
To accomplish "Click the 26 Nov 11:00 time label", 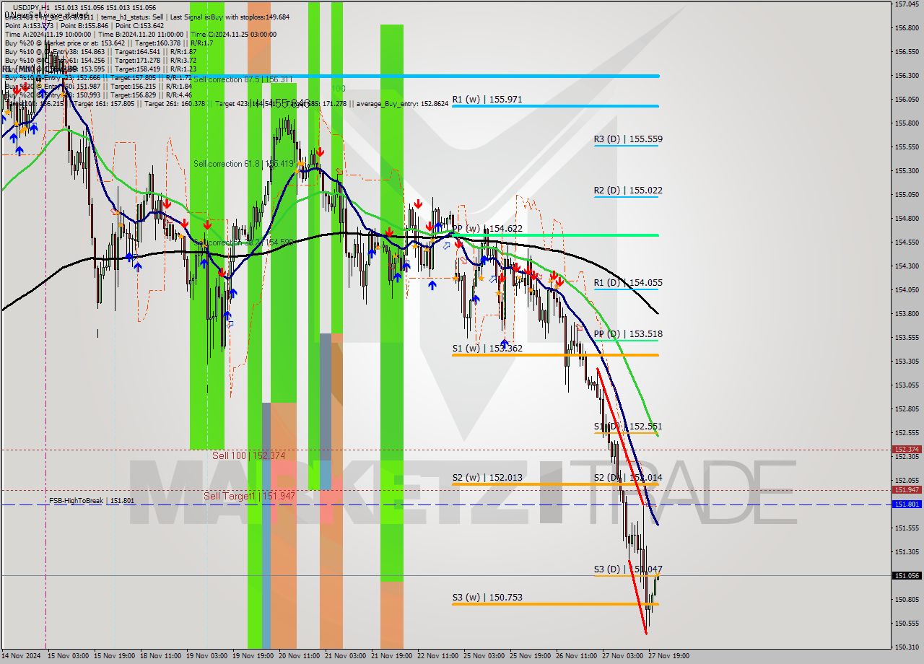I will (577, 656).
